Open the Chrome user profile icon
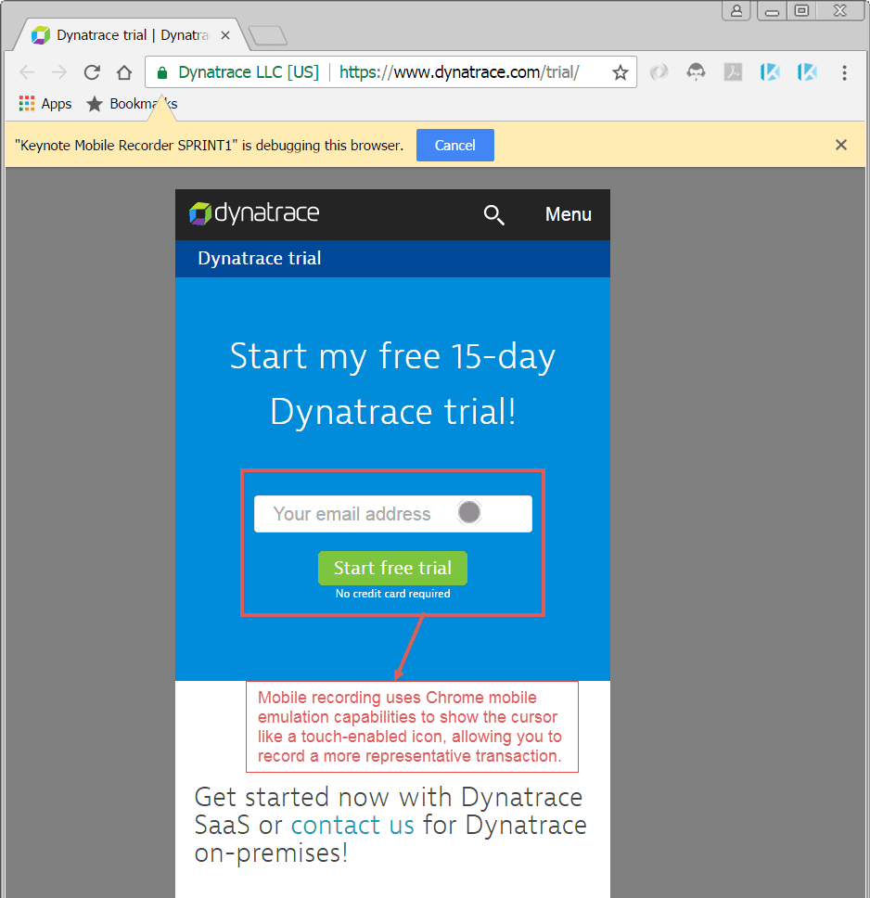The height and width of the screenshot is (898, 870). [736, 11]
